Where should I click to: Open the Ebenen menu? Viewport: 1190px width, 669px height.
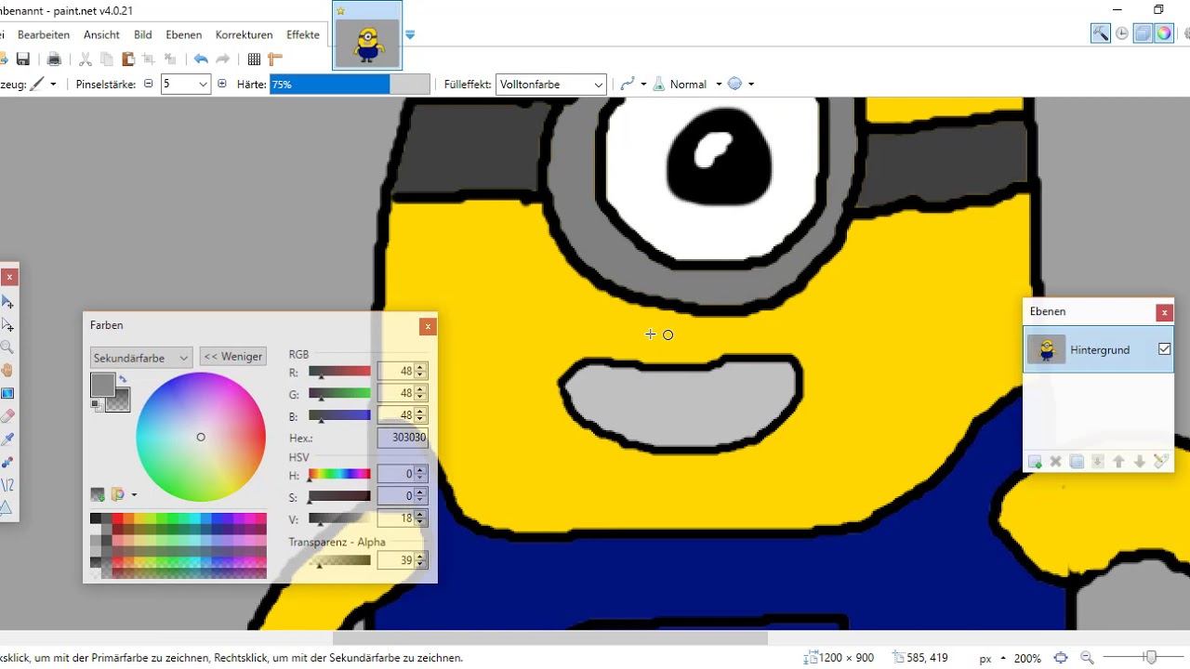(x=184, y=34)
